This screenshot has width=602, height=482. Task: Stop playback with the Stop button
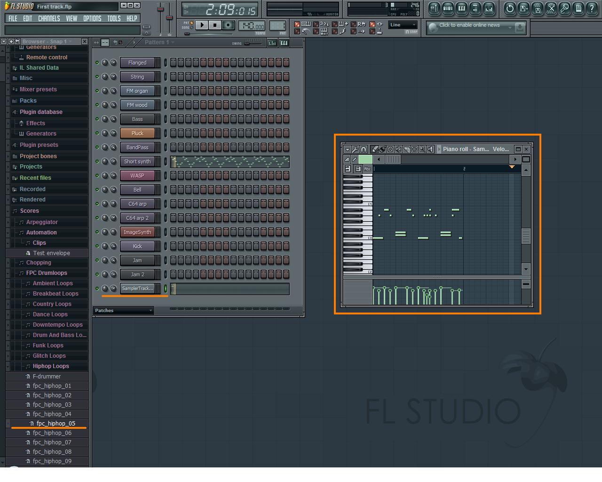pyautogui.click(x=215, y=25)
